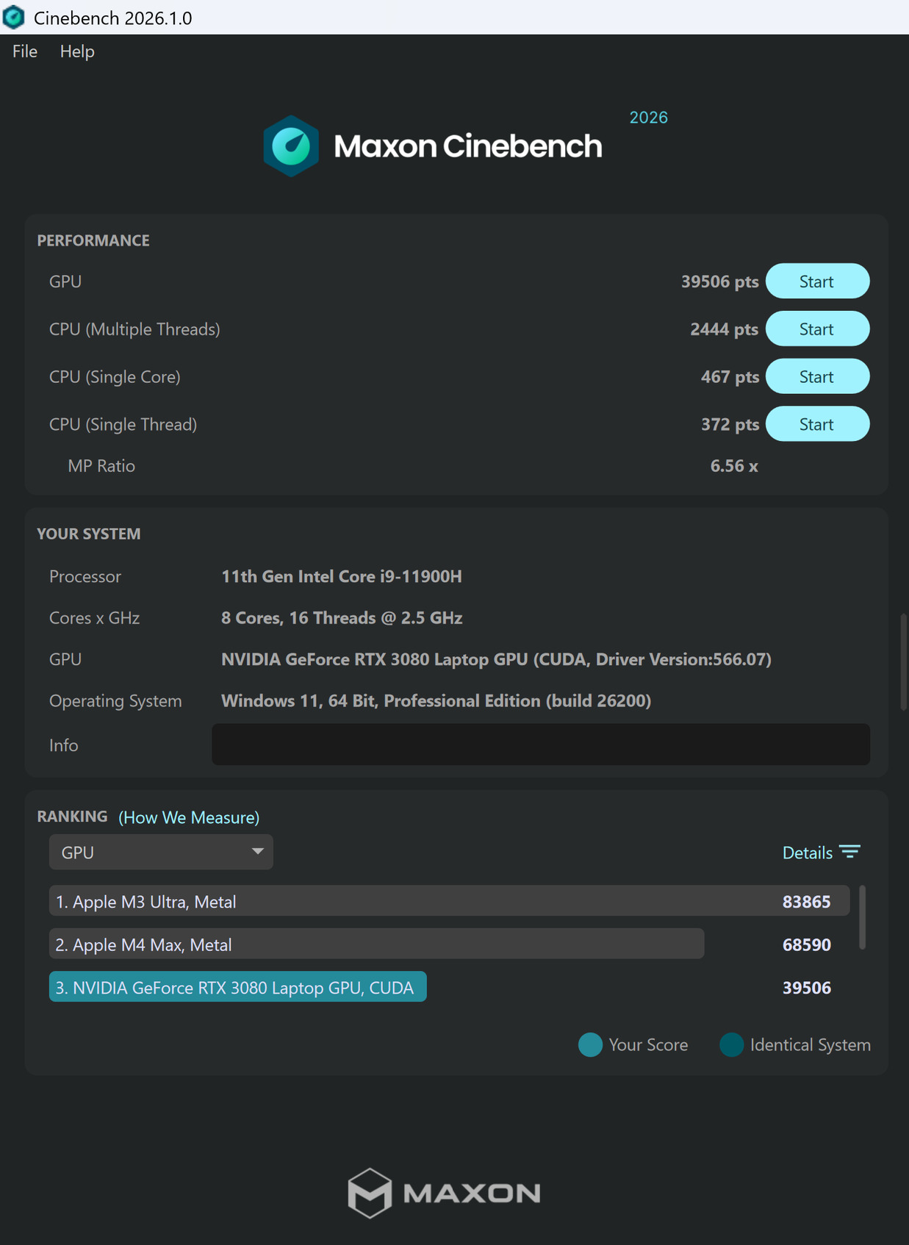Open the How We Measure link

click(x=189, y=817)
